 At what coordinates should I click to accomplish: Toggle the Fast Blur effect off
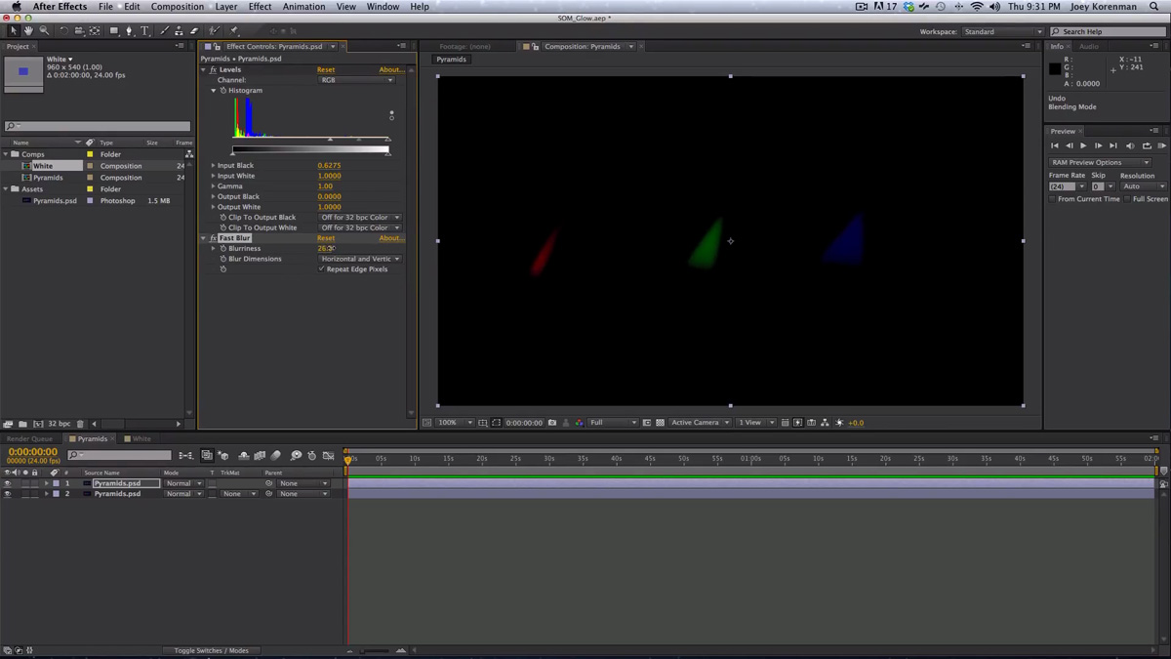point(213,238)
